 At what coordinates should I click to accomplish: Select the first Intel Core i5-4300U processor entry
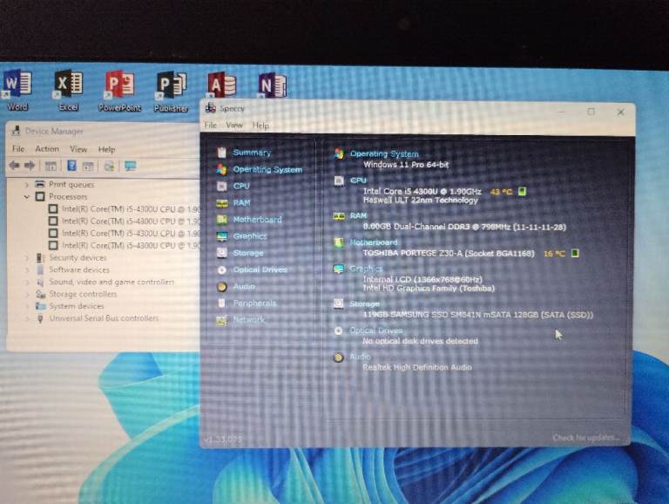click(120, 209)
